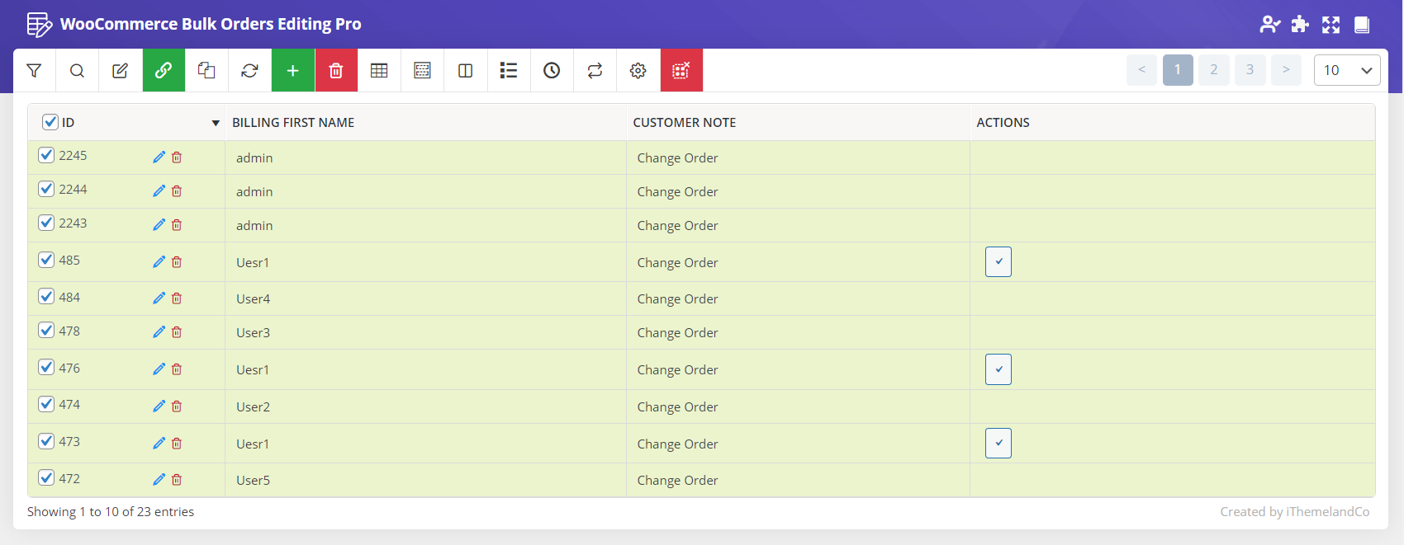The image size is (1404, 545).
Task: Click the actions check button for order 485
Action: coord(998,261)
